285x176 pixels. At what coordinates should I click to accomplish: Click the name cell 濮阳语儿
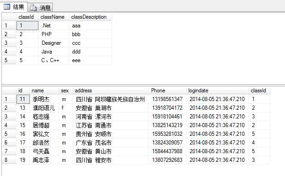click(x=44, y=108)
